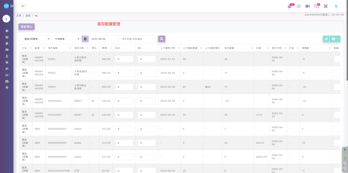Open the table columns dropdown
Viewport: 348px width, 173px height.
(x=335, y=39)
